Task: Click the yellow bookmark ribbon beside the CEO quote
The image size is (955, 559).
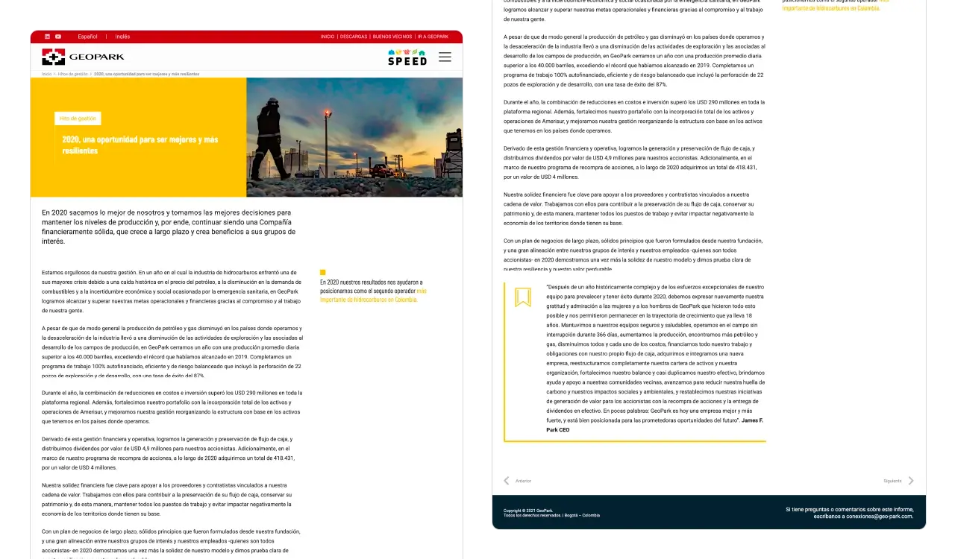Action: point(523,297)
